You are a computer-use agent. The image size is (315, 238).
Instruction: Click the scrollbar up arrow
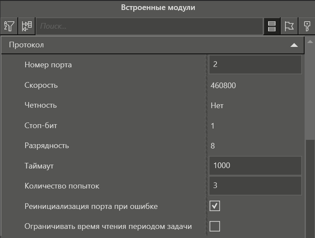coord(310,42)
